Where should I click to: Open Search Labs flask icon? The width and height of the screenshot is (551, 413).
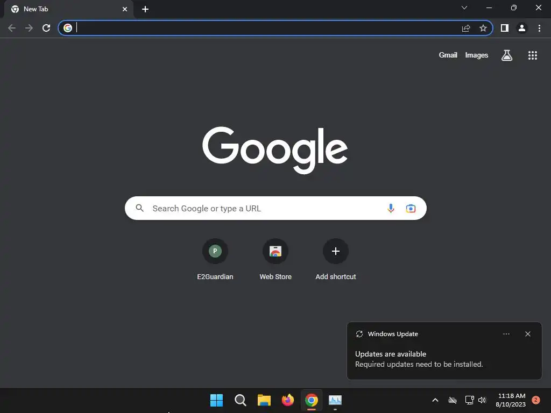(x=507, y=55)
